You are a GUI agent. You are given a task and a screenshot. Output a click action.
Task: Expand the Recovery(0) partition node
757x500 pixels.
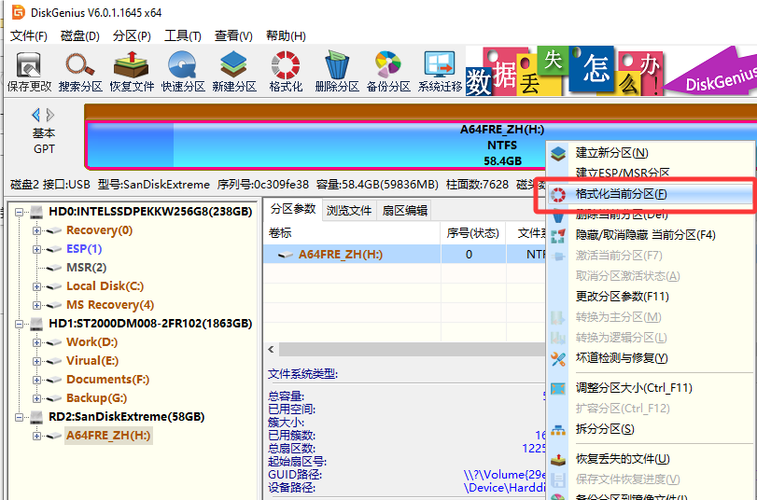click(x=36, y=230)
